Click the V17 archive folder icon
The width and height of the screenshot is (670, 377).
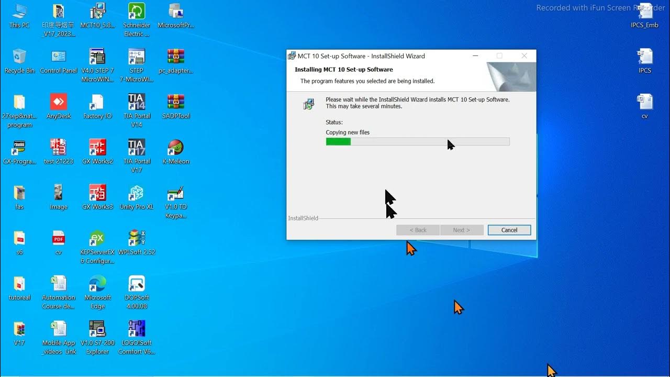tap(19, 335)
